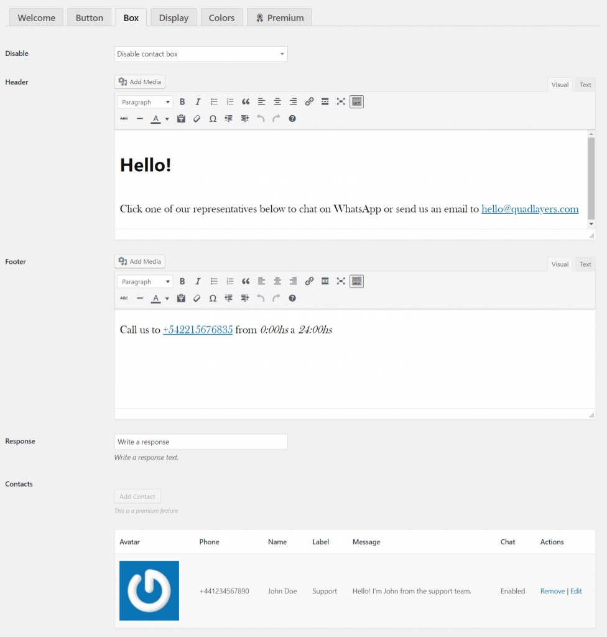
Task: Remove the John Doe contact
Action: click(x=552, y=591)
